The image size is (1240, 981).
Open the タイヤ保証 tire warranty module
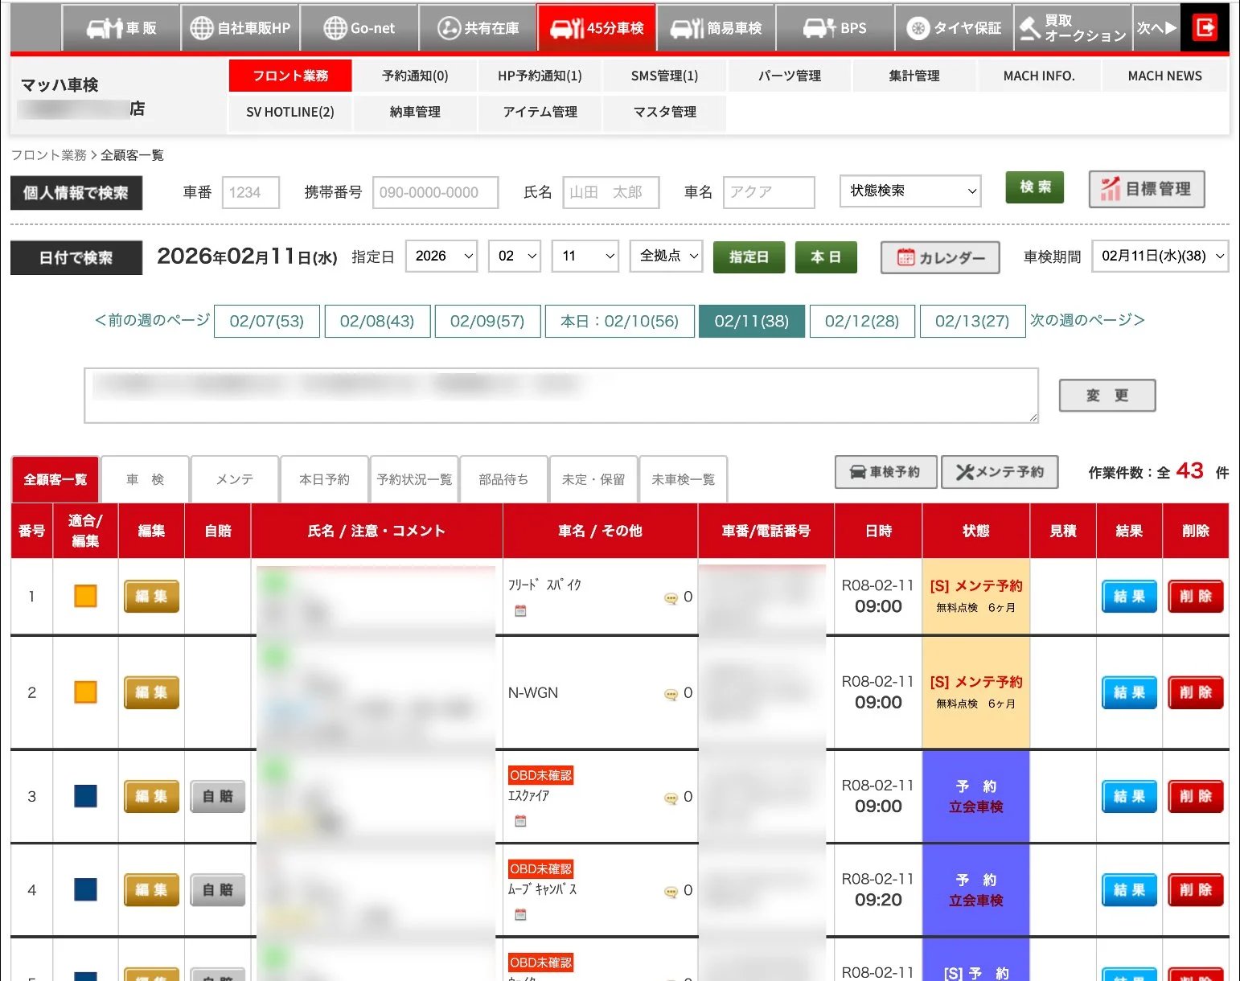coord(953,28)
